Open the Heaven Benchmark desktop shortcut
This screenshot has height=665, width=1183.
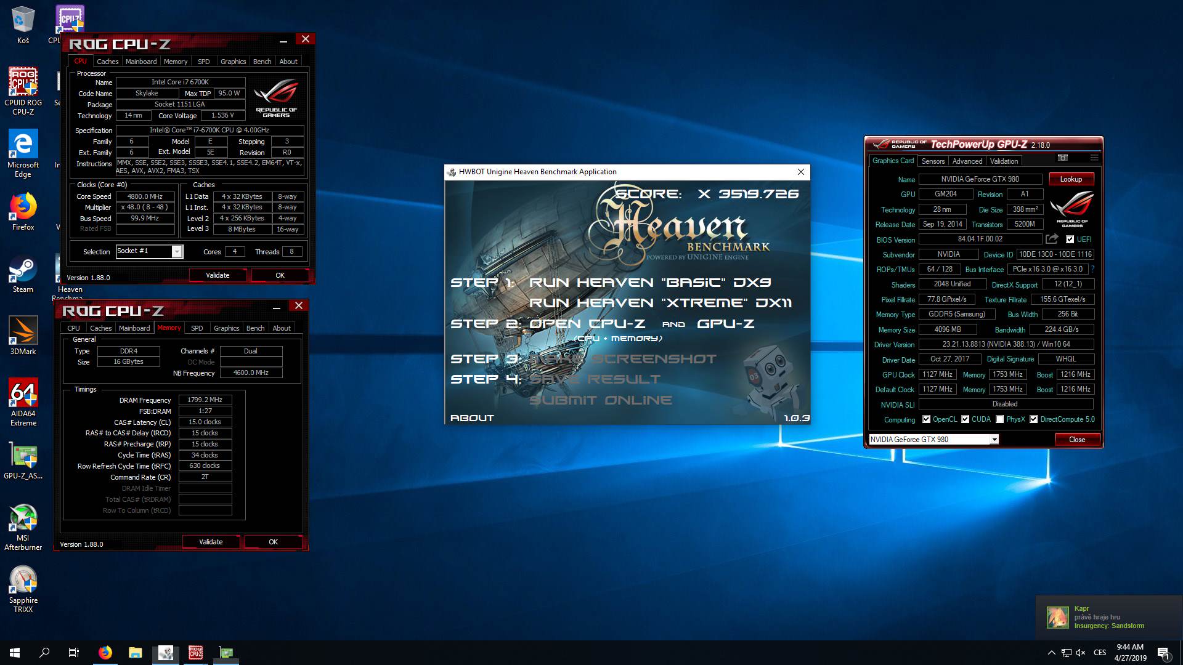coord(70,277)
